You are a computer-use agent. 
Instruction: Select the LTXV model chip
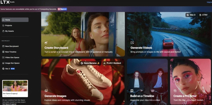tap(203, 15)
